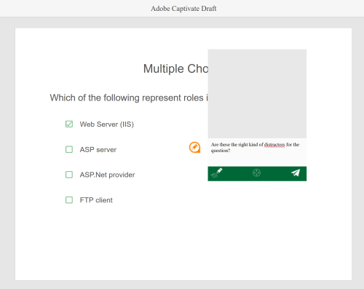Select the pencil annotate icon in green bar
The height and width of the screenshot is (289, 364).
(217, 173)
